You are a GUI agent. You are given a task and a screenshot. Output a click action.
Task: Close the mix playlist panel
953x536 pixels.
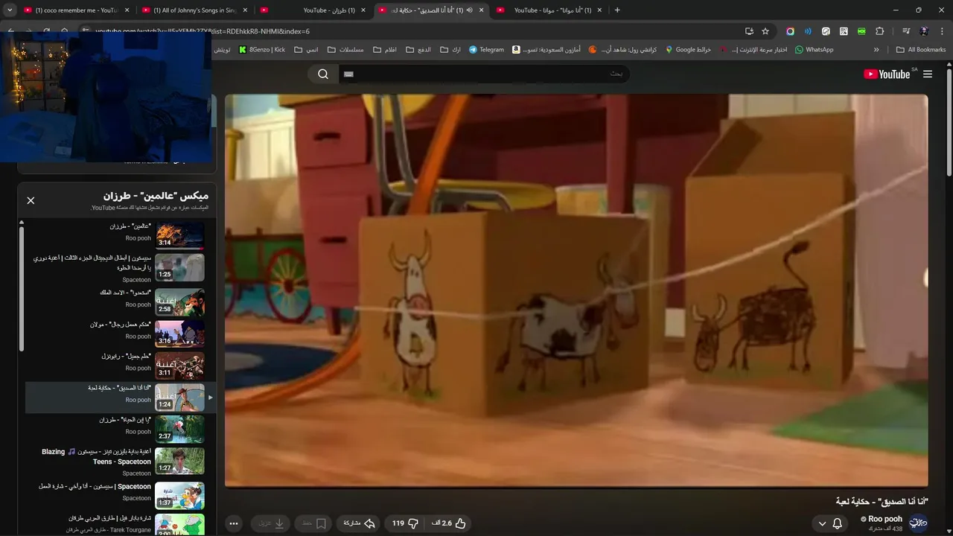click(x=31, y=200)
